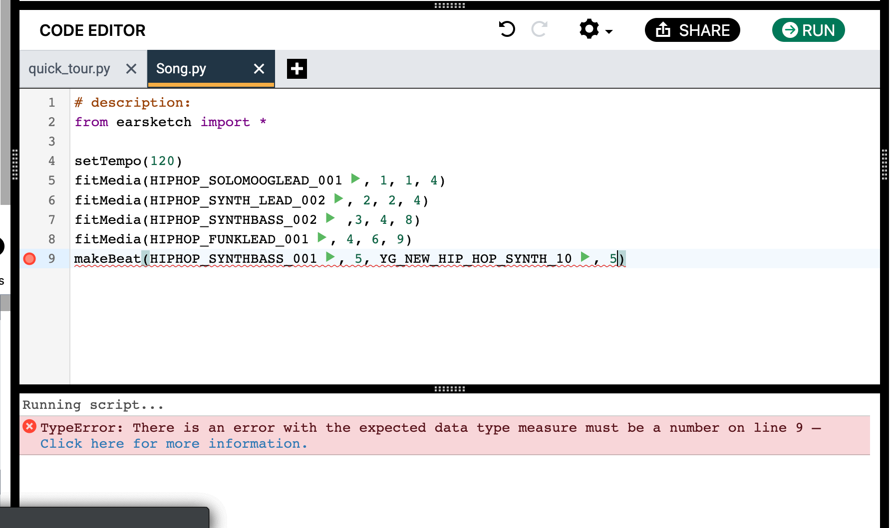This screenshot has height=528, width=892.
Task: Preview HIPHOP_SOLOMOOGLEAD_001 sound with play icon
Action: 355,178
